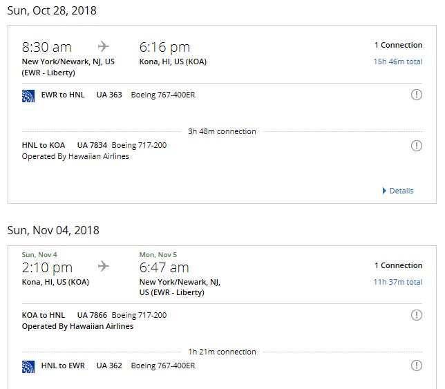Open the 11h 37m total duration link
Screen dimensions: 445x389
(398, 282)
